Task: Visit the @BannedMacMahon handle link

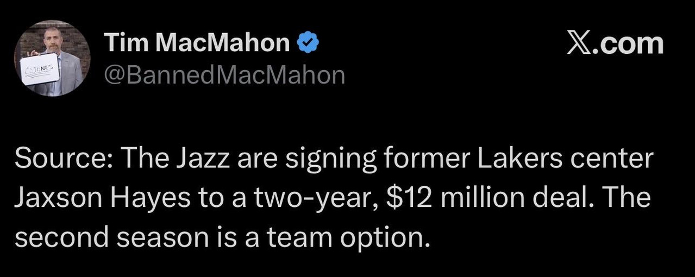Action: pos(224,75)
